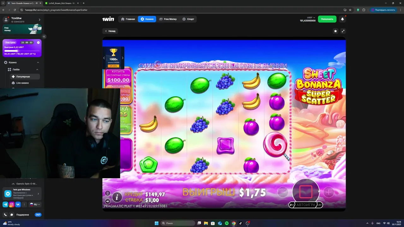The image size is (404, 227).
Task: Open the user profile avatar YzvUhw
Action: [6, 20]
